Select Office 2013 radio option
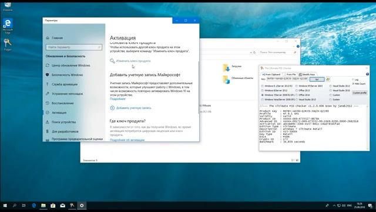 303,90
